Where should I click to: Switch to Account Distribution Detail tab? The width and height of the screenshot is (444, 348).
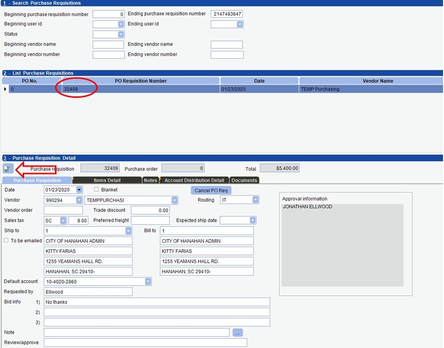click(194, 180)
